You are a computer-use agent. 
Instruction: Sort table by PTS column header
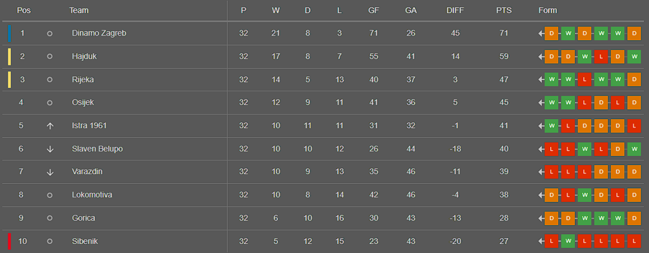pos(504,11)
